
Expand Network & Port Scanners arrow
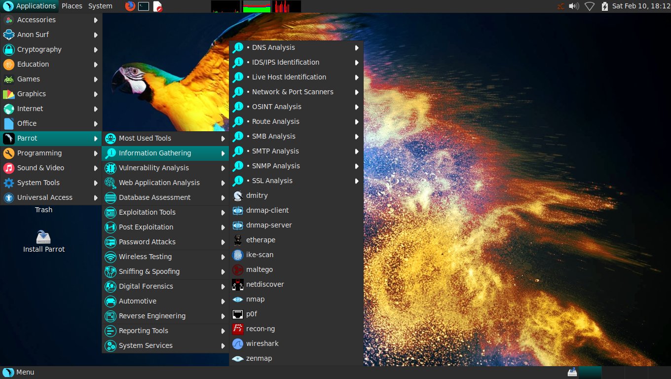point(356,92)
